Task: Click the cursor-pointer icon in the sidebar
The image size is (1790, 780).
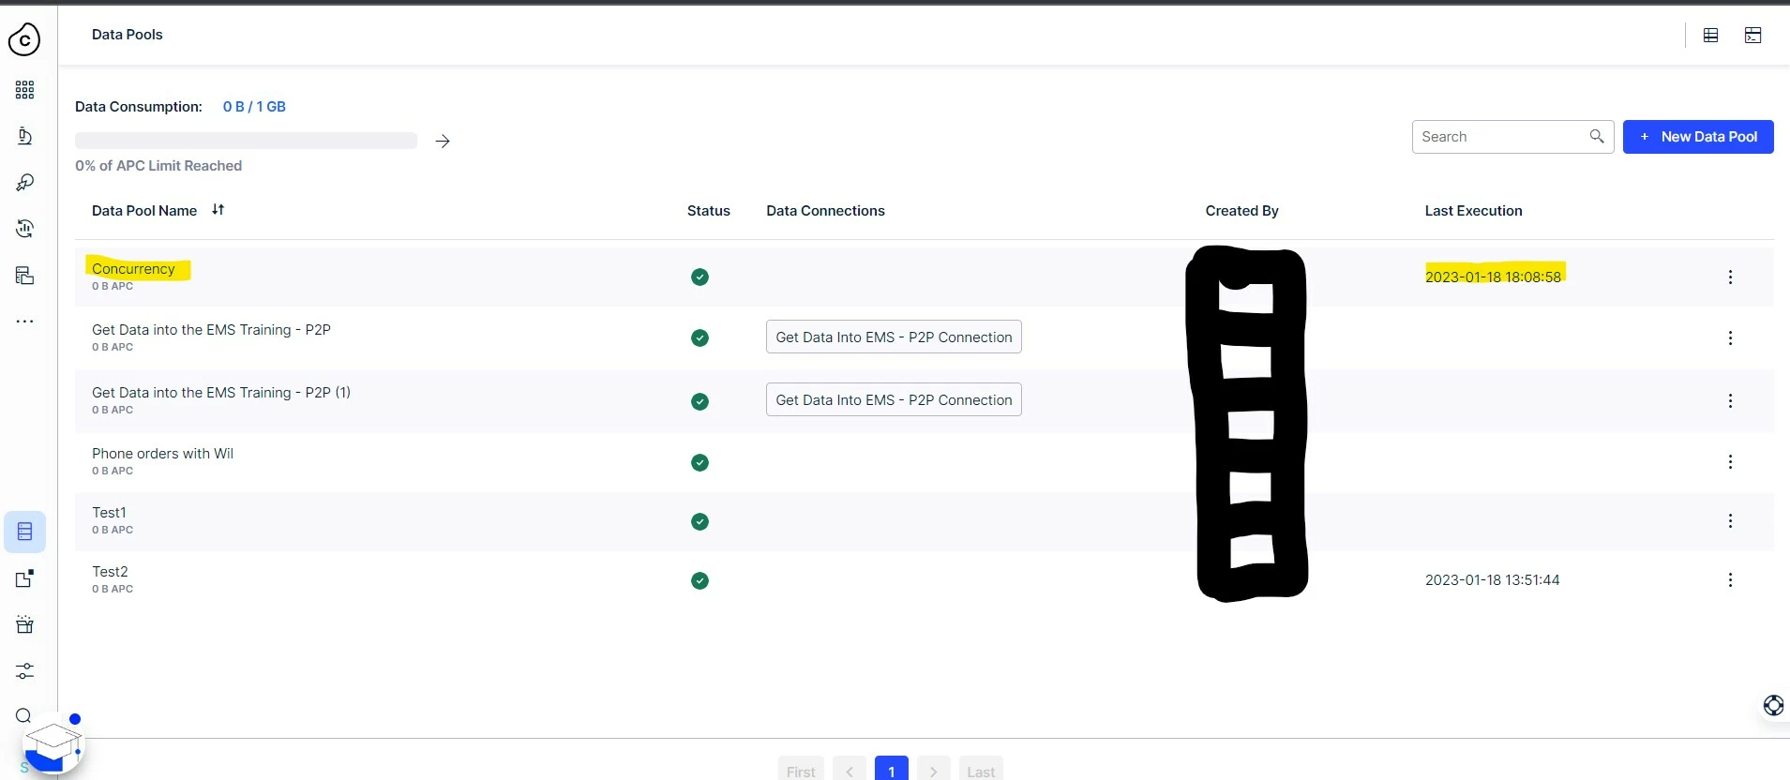Action: [x=24, y=183]
